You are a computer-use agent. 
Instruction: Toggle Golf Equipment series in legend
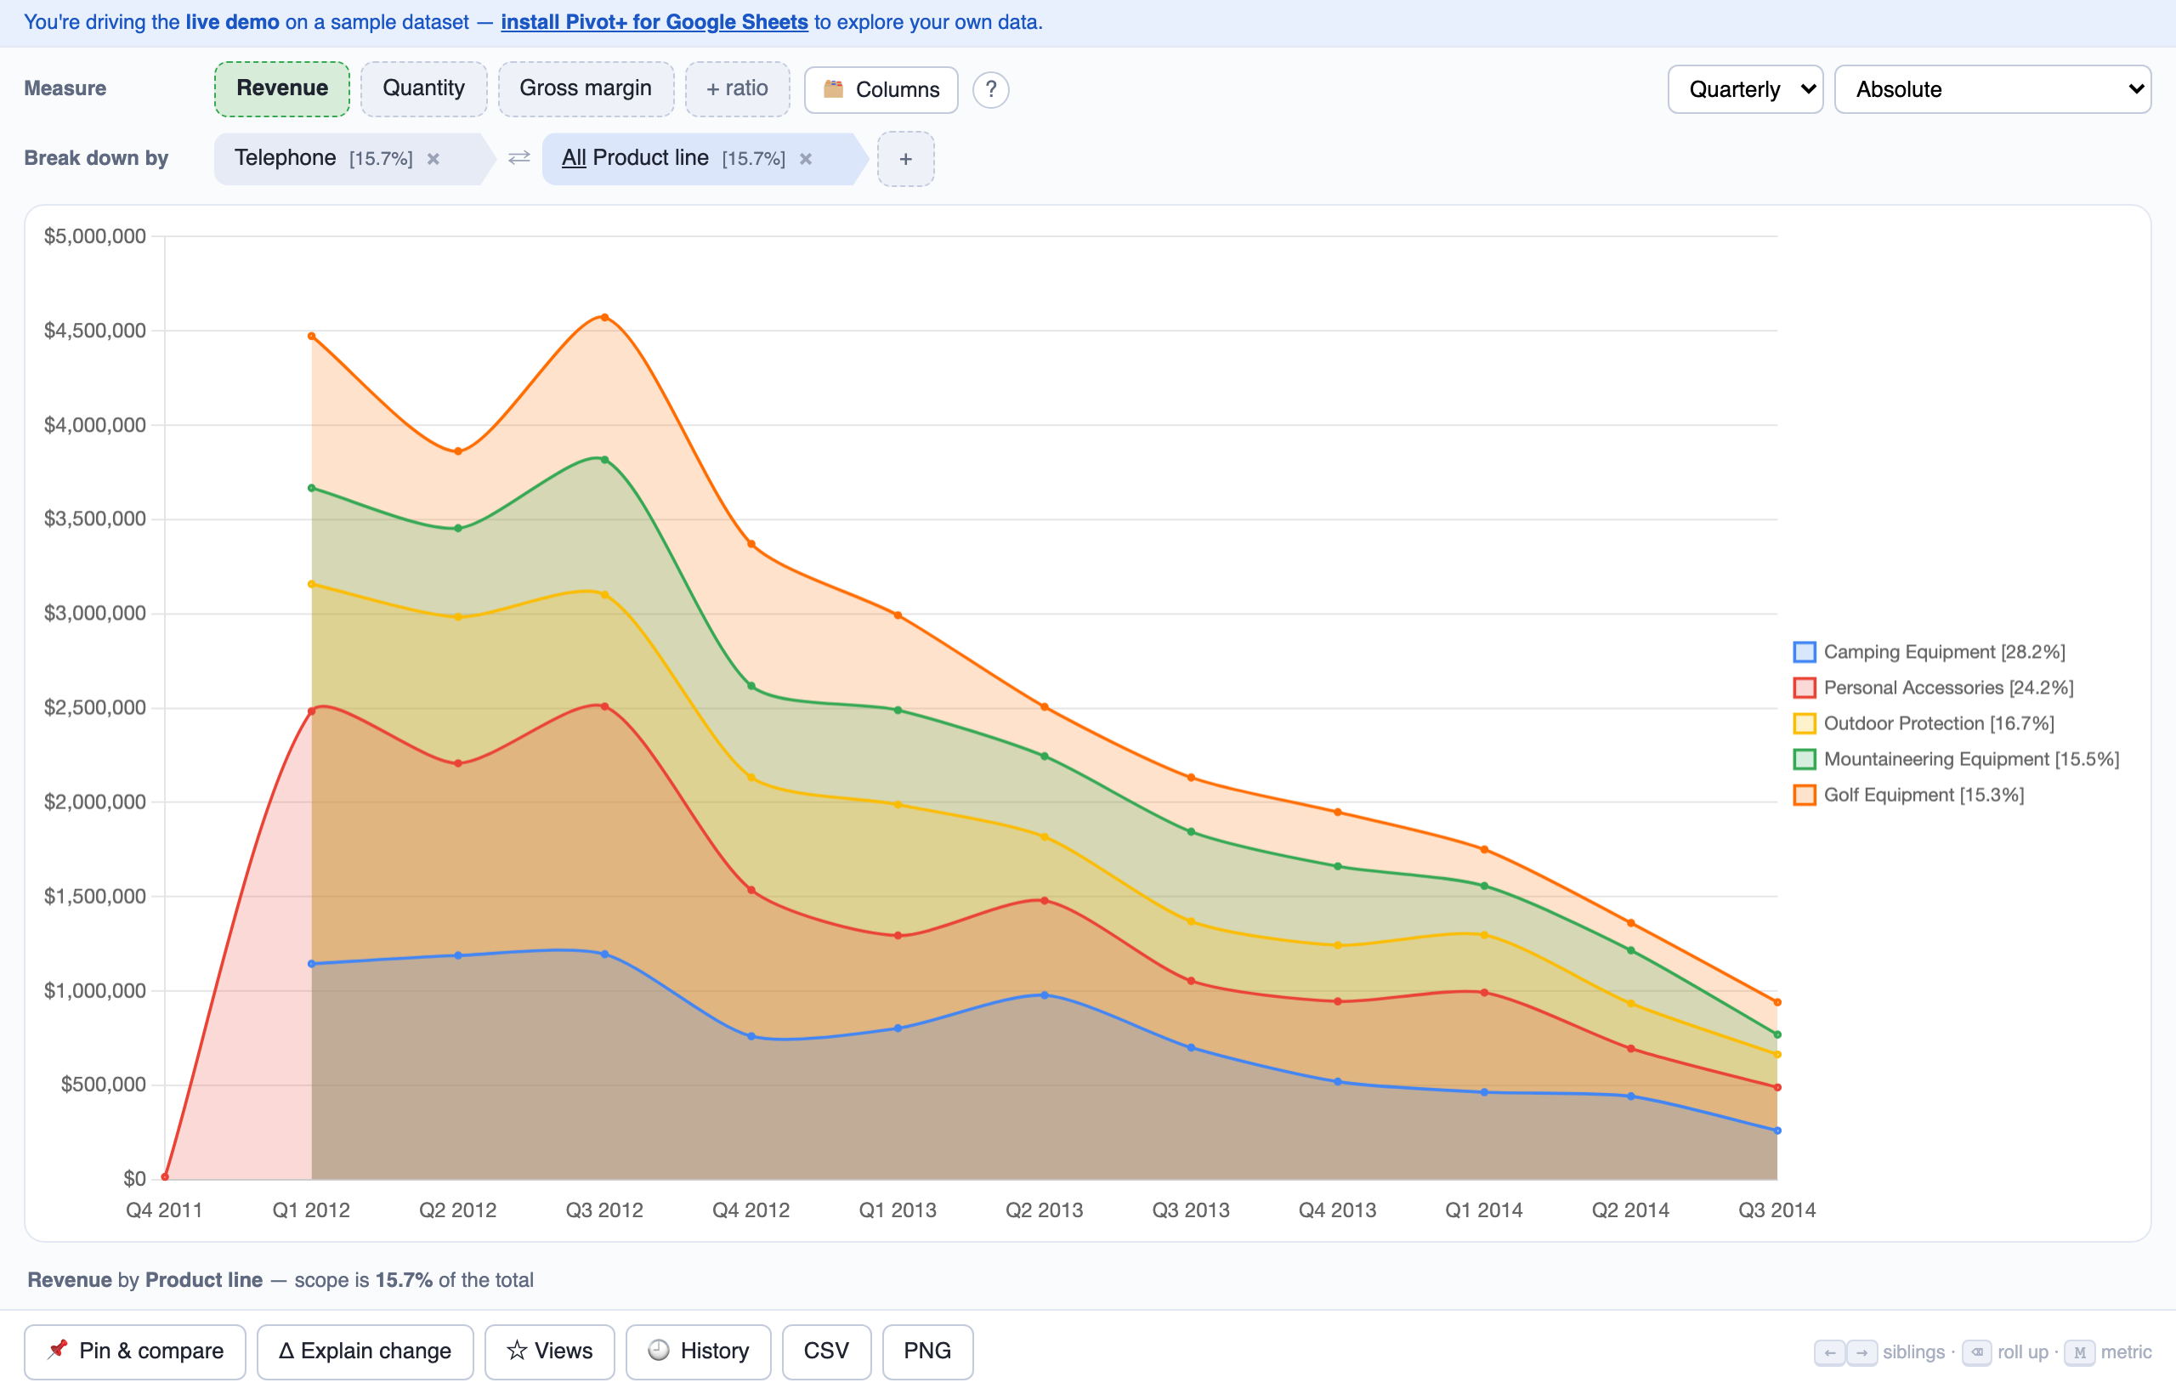pos(1908,795)
